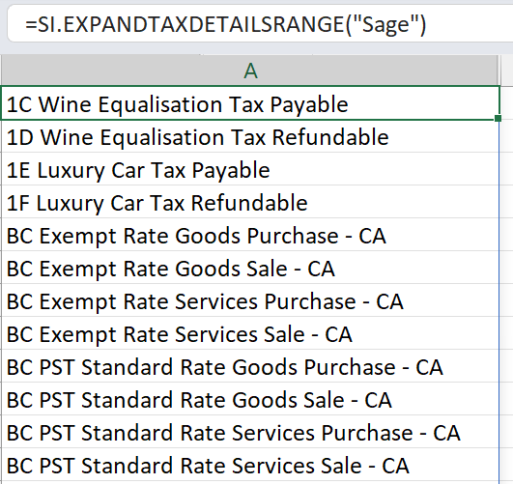Select cell BC PST Standard Rate Goods Purchase
Viewport: 513px width, 484px height.
(x=250, y=366)
